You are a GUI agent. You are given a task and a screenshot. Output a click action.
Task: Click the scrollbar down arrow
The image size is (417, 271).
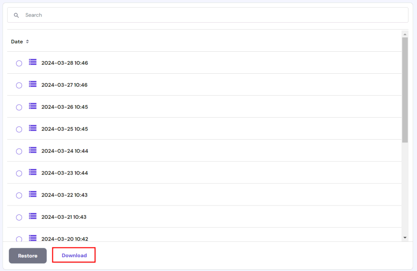click(405, 236)
